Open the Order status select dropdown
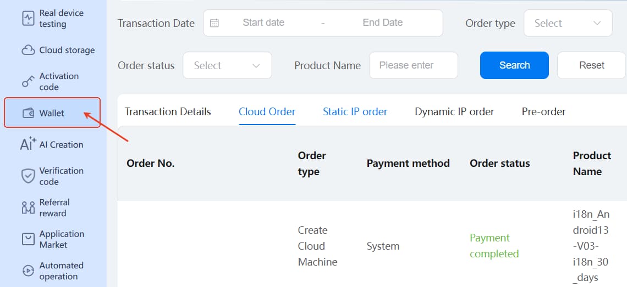 click(x=227, y=65)
